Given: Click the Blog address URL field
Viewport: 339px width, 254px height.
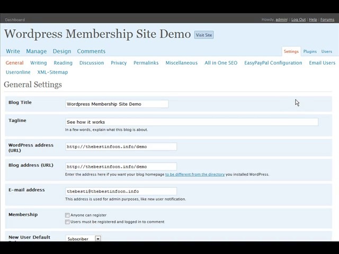Looking at the screenshot, I should [x=121, y=167].
